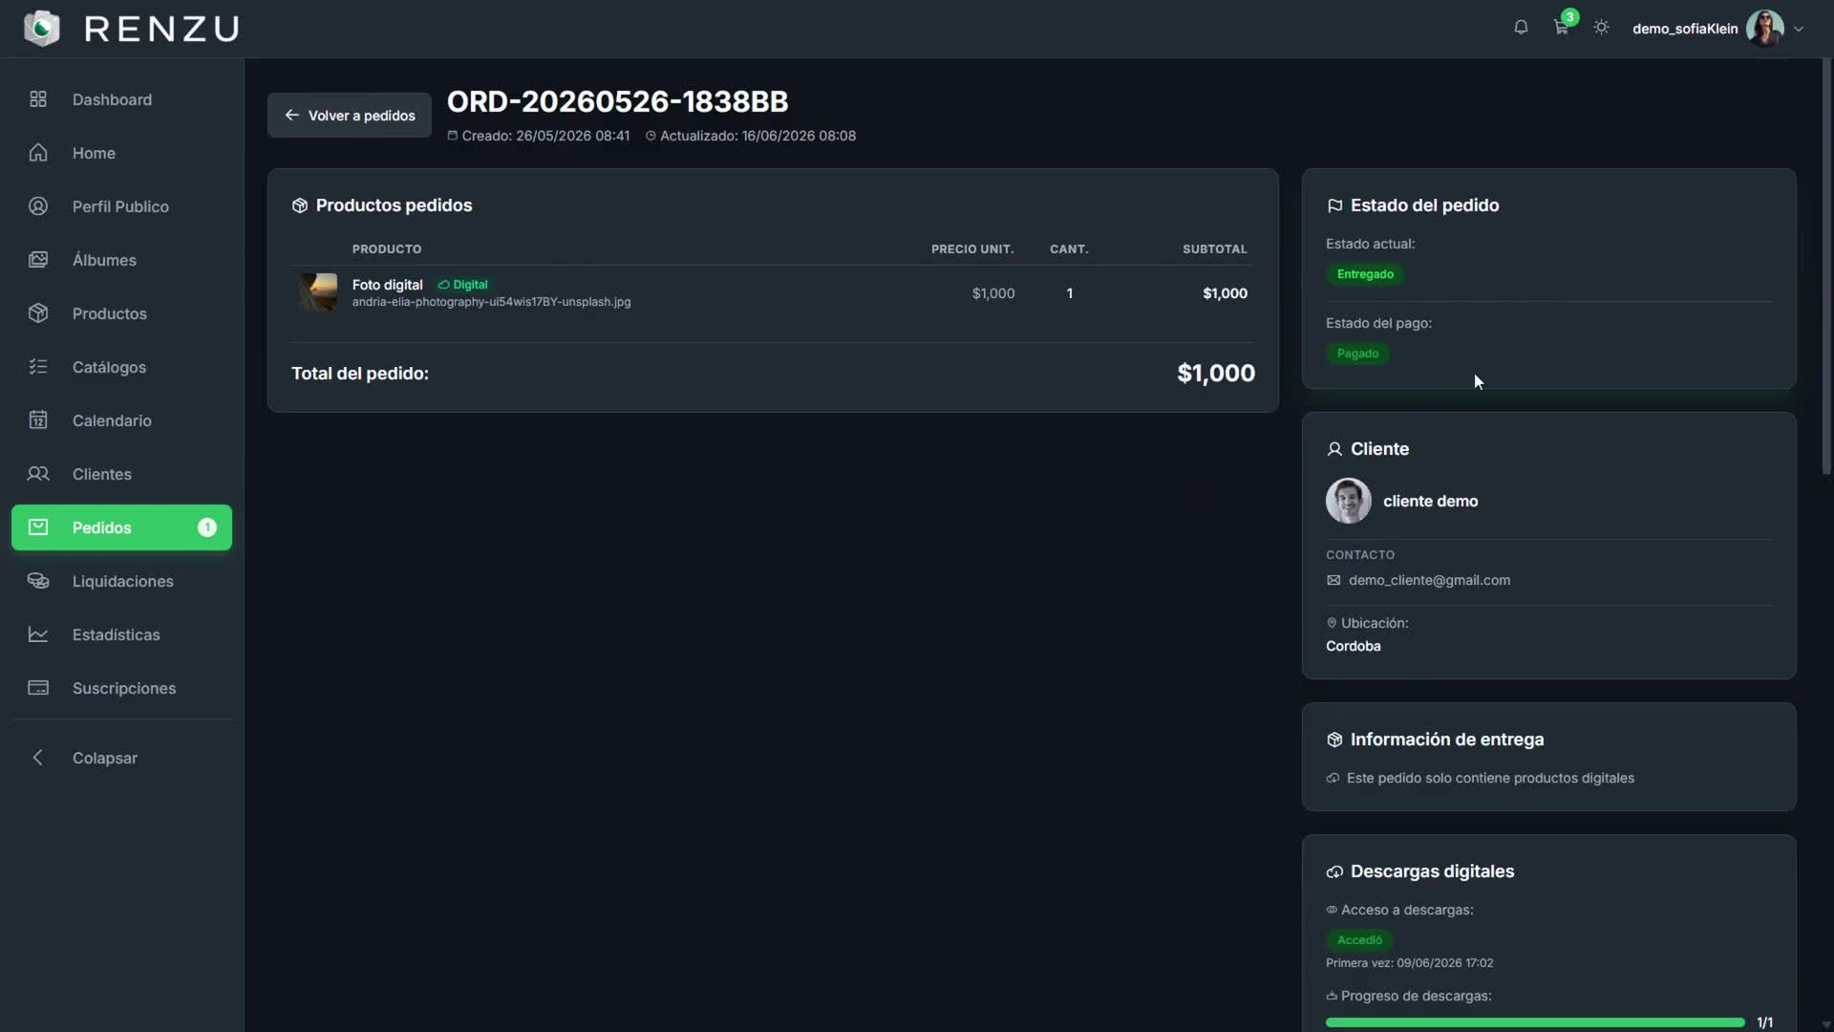Expand the demo_sofiaKlein user menu chevron
Image resolution: width=1834 pixels, height=1032 pixels.
1799,29
